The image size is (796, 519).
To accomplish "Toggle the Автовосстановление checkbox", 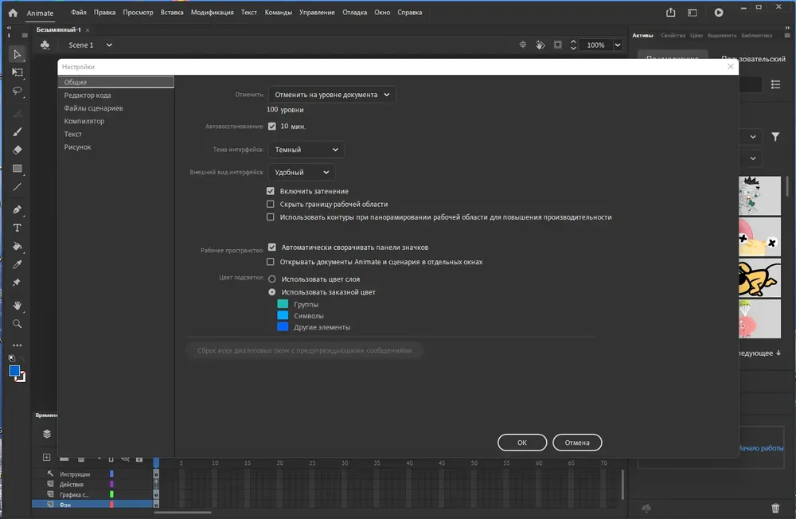I will (272, 127).
